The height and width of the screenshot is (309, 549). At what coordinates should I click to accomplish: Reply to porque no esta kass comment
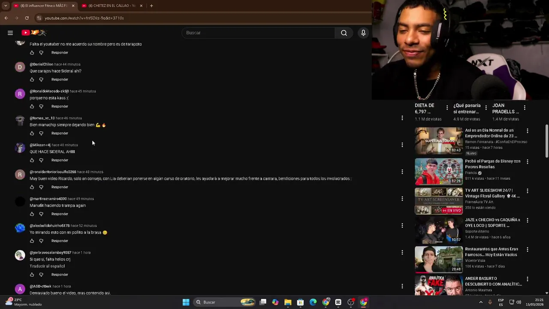click(x=60, y=106)
